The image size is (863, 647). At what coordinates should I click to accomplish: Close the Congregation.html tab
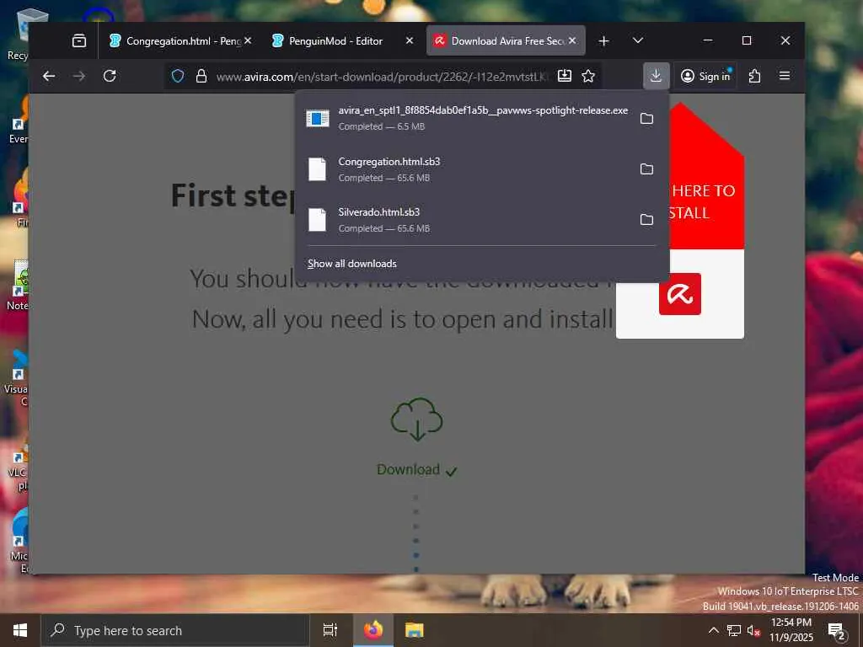(248, 40)
